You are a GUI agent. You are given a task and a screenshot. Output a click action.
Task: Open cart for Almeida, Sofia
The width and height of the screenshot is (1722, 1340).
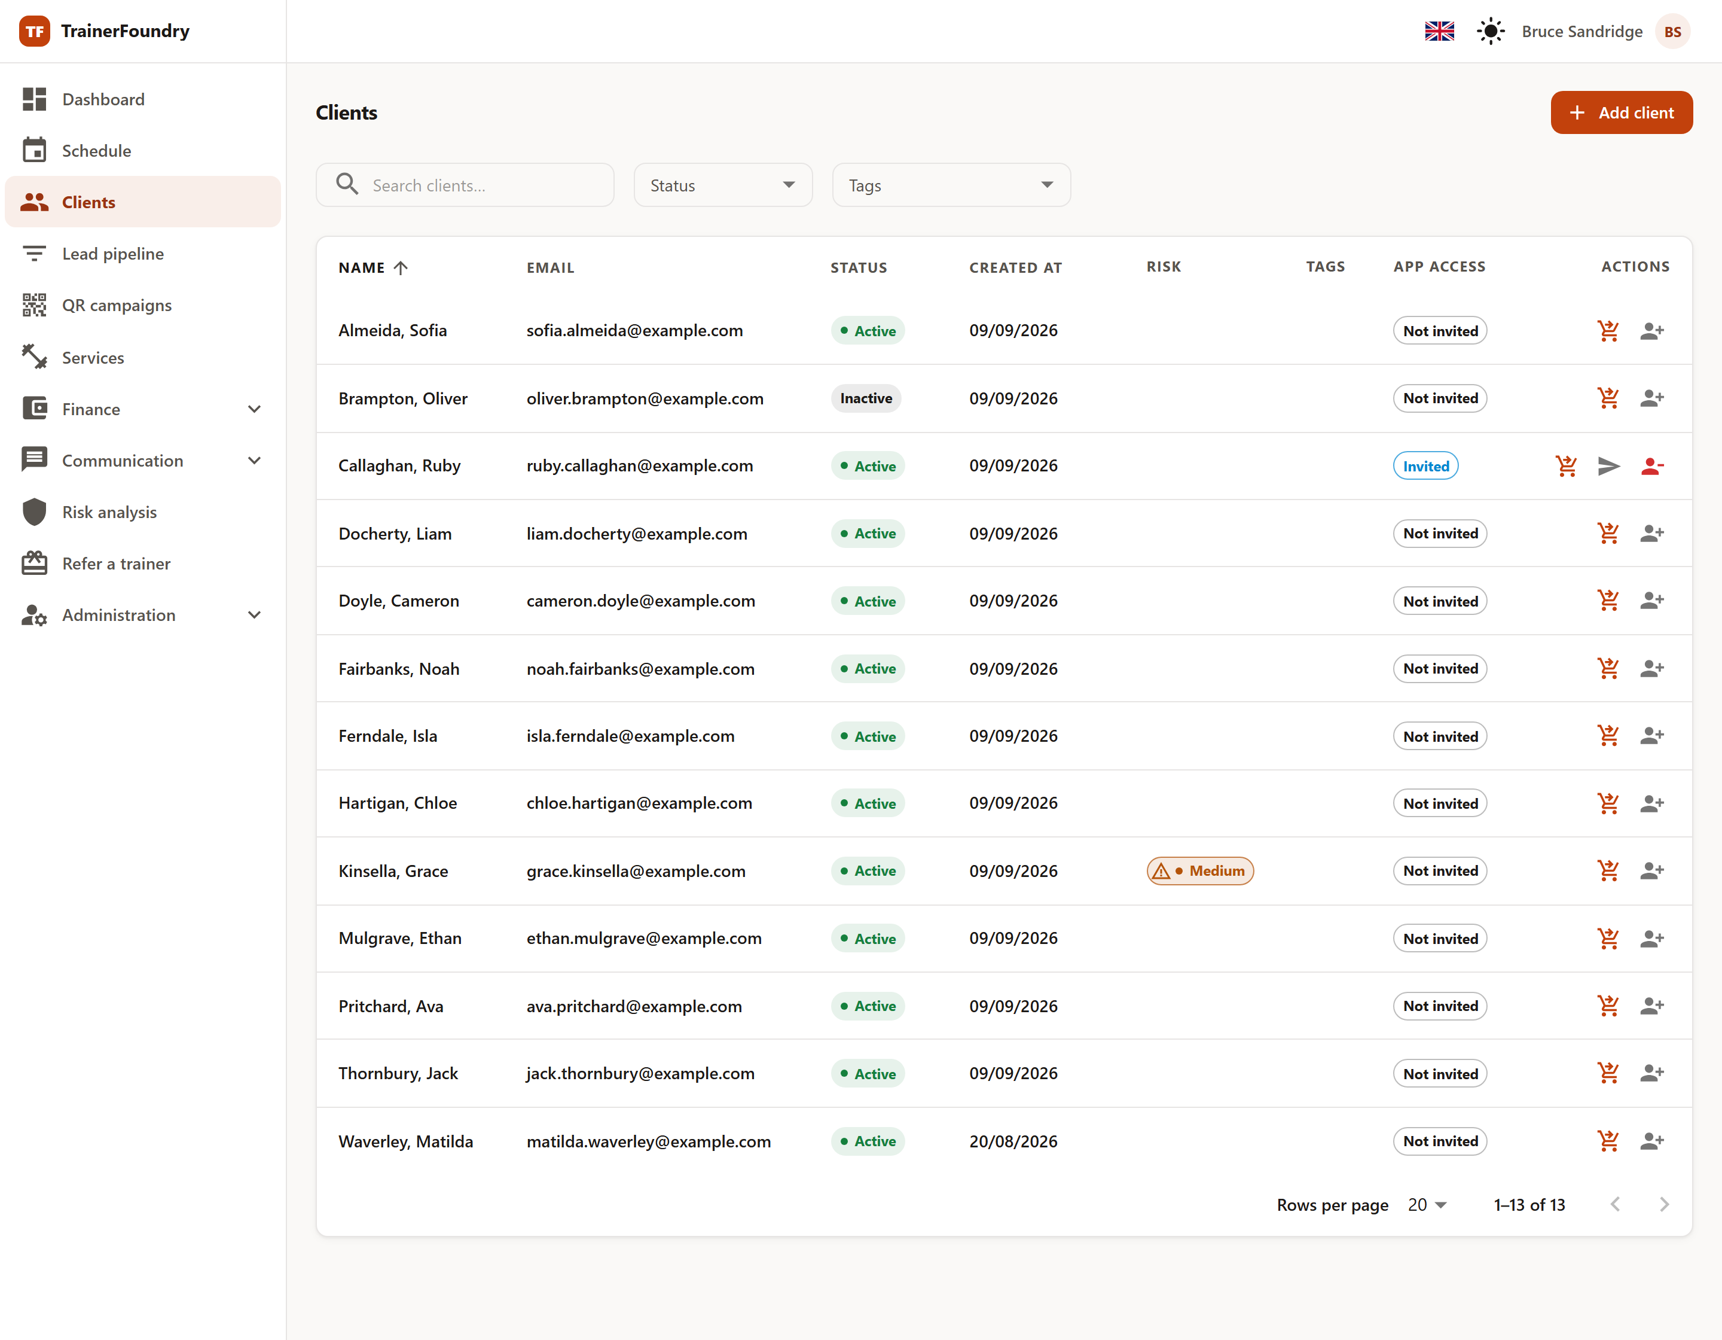pyautogui.click(x=1608, y=330)
